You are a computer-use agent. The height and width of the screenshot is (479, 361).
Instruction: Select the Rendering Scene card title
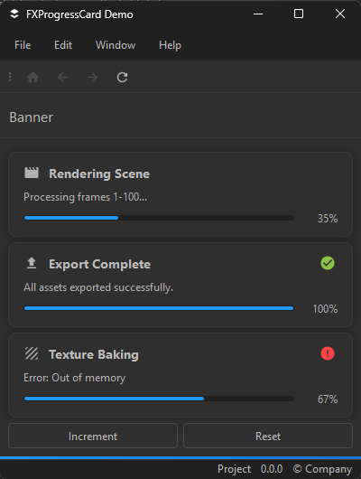tap(99, 174)
